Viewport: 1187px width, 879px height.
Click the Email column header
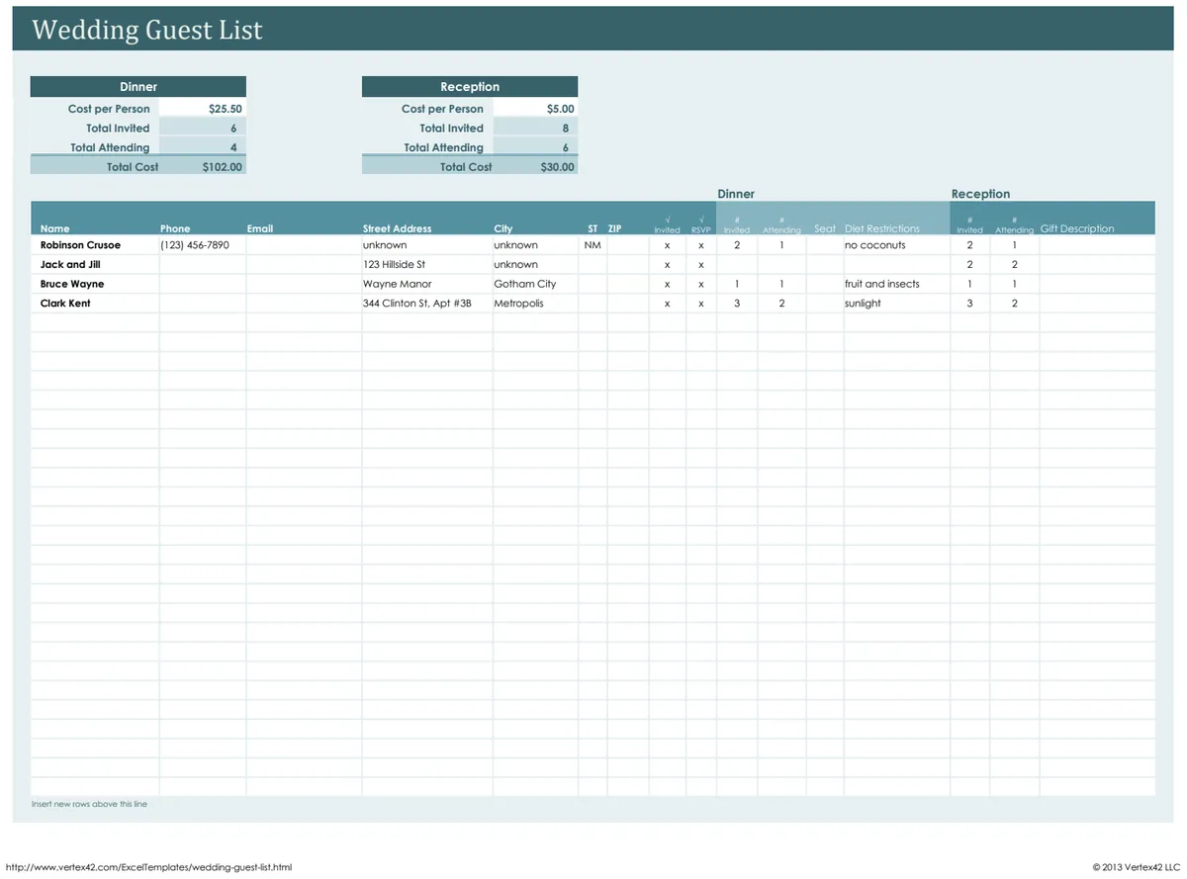(260, 228)
